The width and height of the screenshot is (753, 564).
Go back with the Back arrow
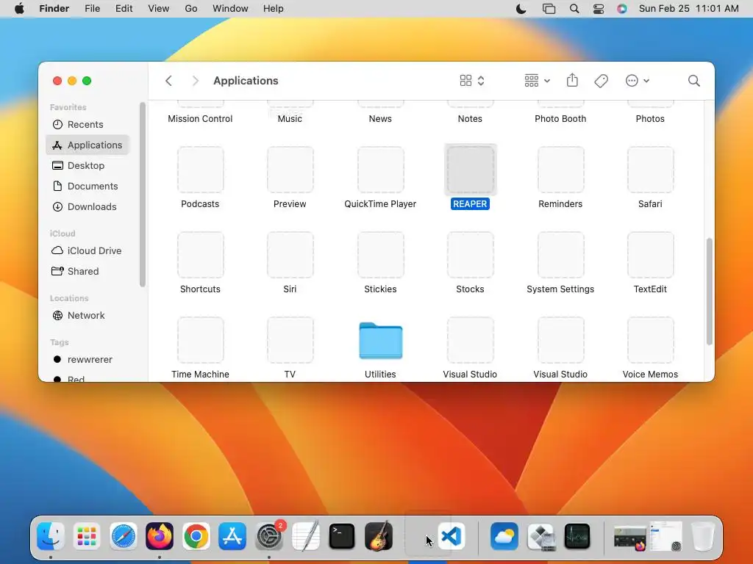(168, 81)
